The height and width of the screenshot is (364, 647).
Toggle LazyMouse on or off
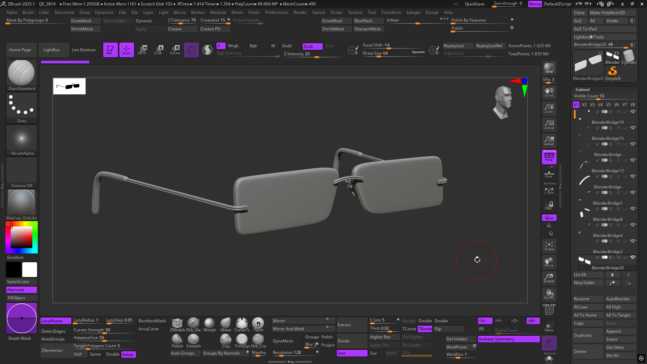coord(56,321)
